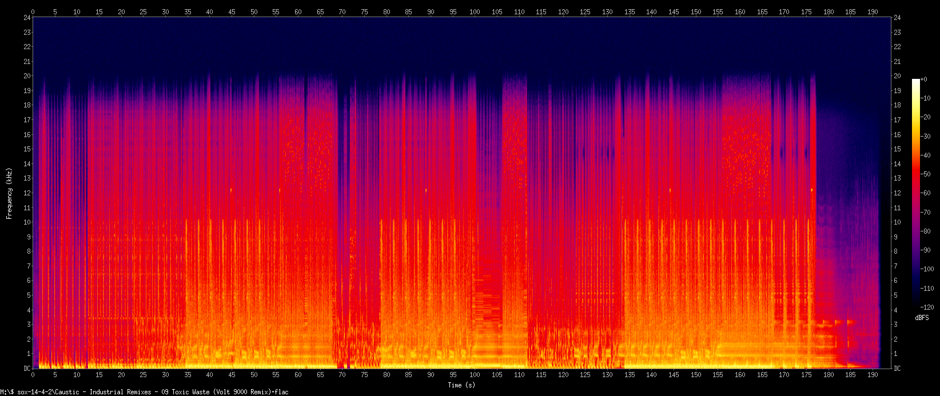Select the color scale gradient bar
The image size is (940, 396).
pos(916,193)
